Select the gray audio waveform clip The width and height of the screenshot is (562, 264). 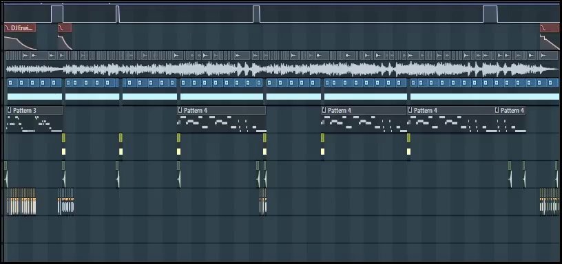(282, 69)
